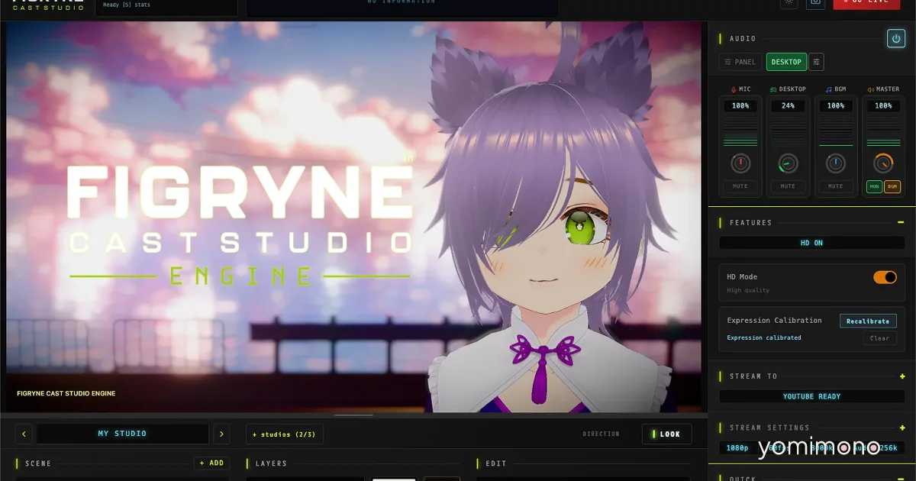Screen dimensions: 916x481
Task: Click the + studios (2/3) button
Action: [x=285, y=434]
